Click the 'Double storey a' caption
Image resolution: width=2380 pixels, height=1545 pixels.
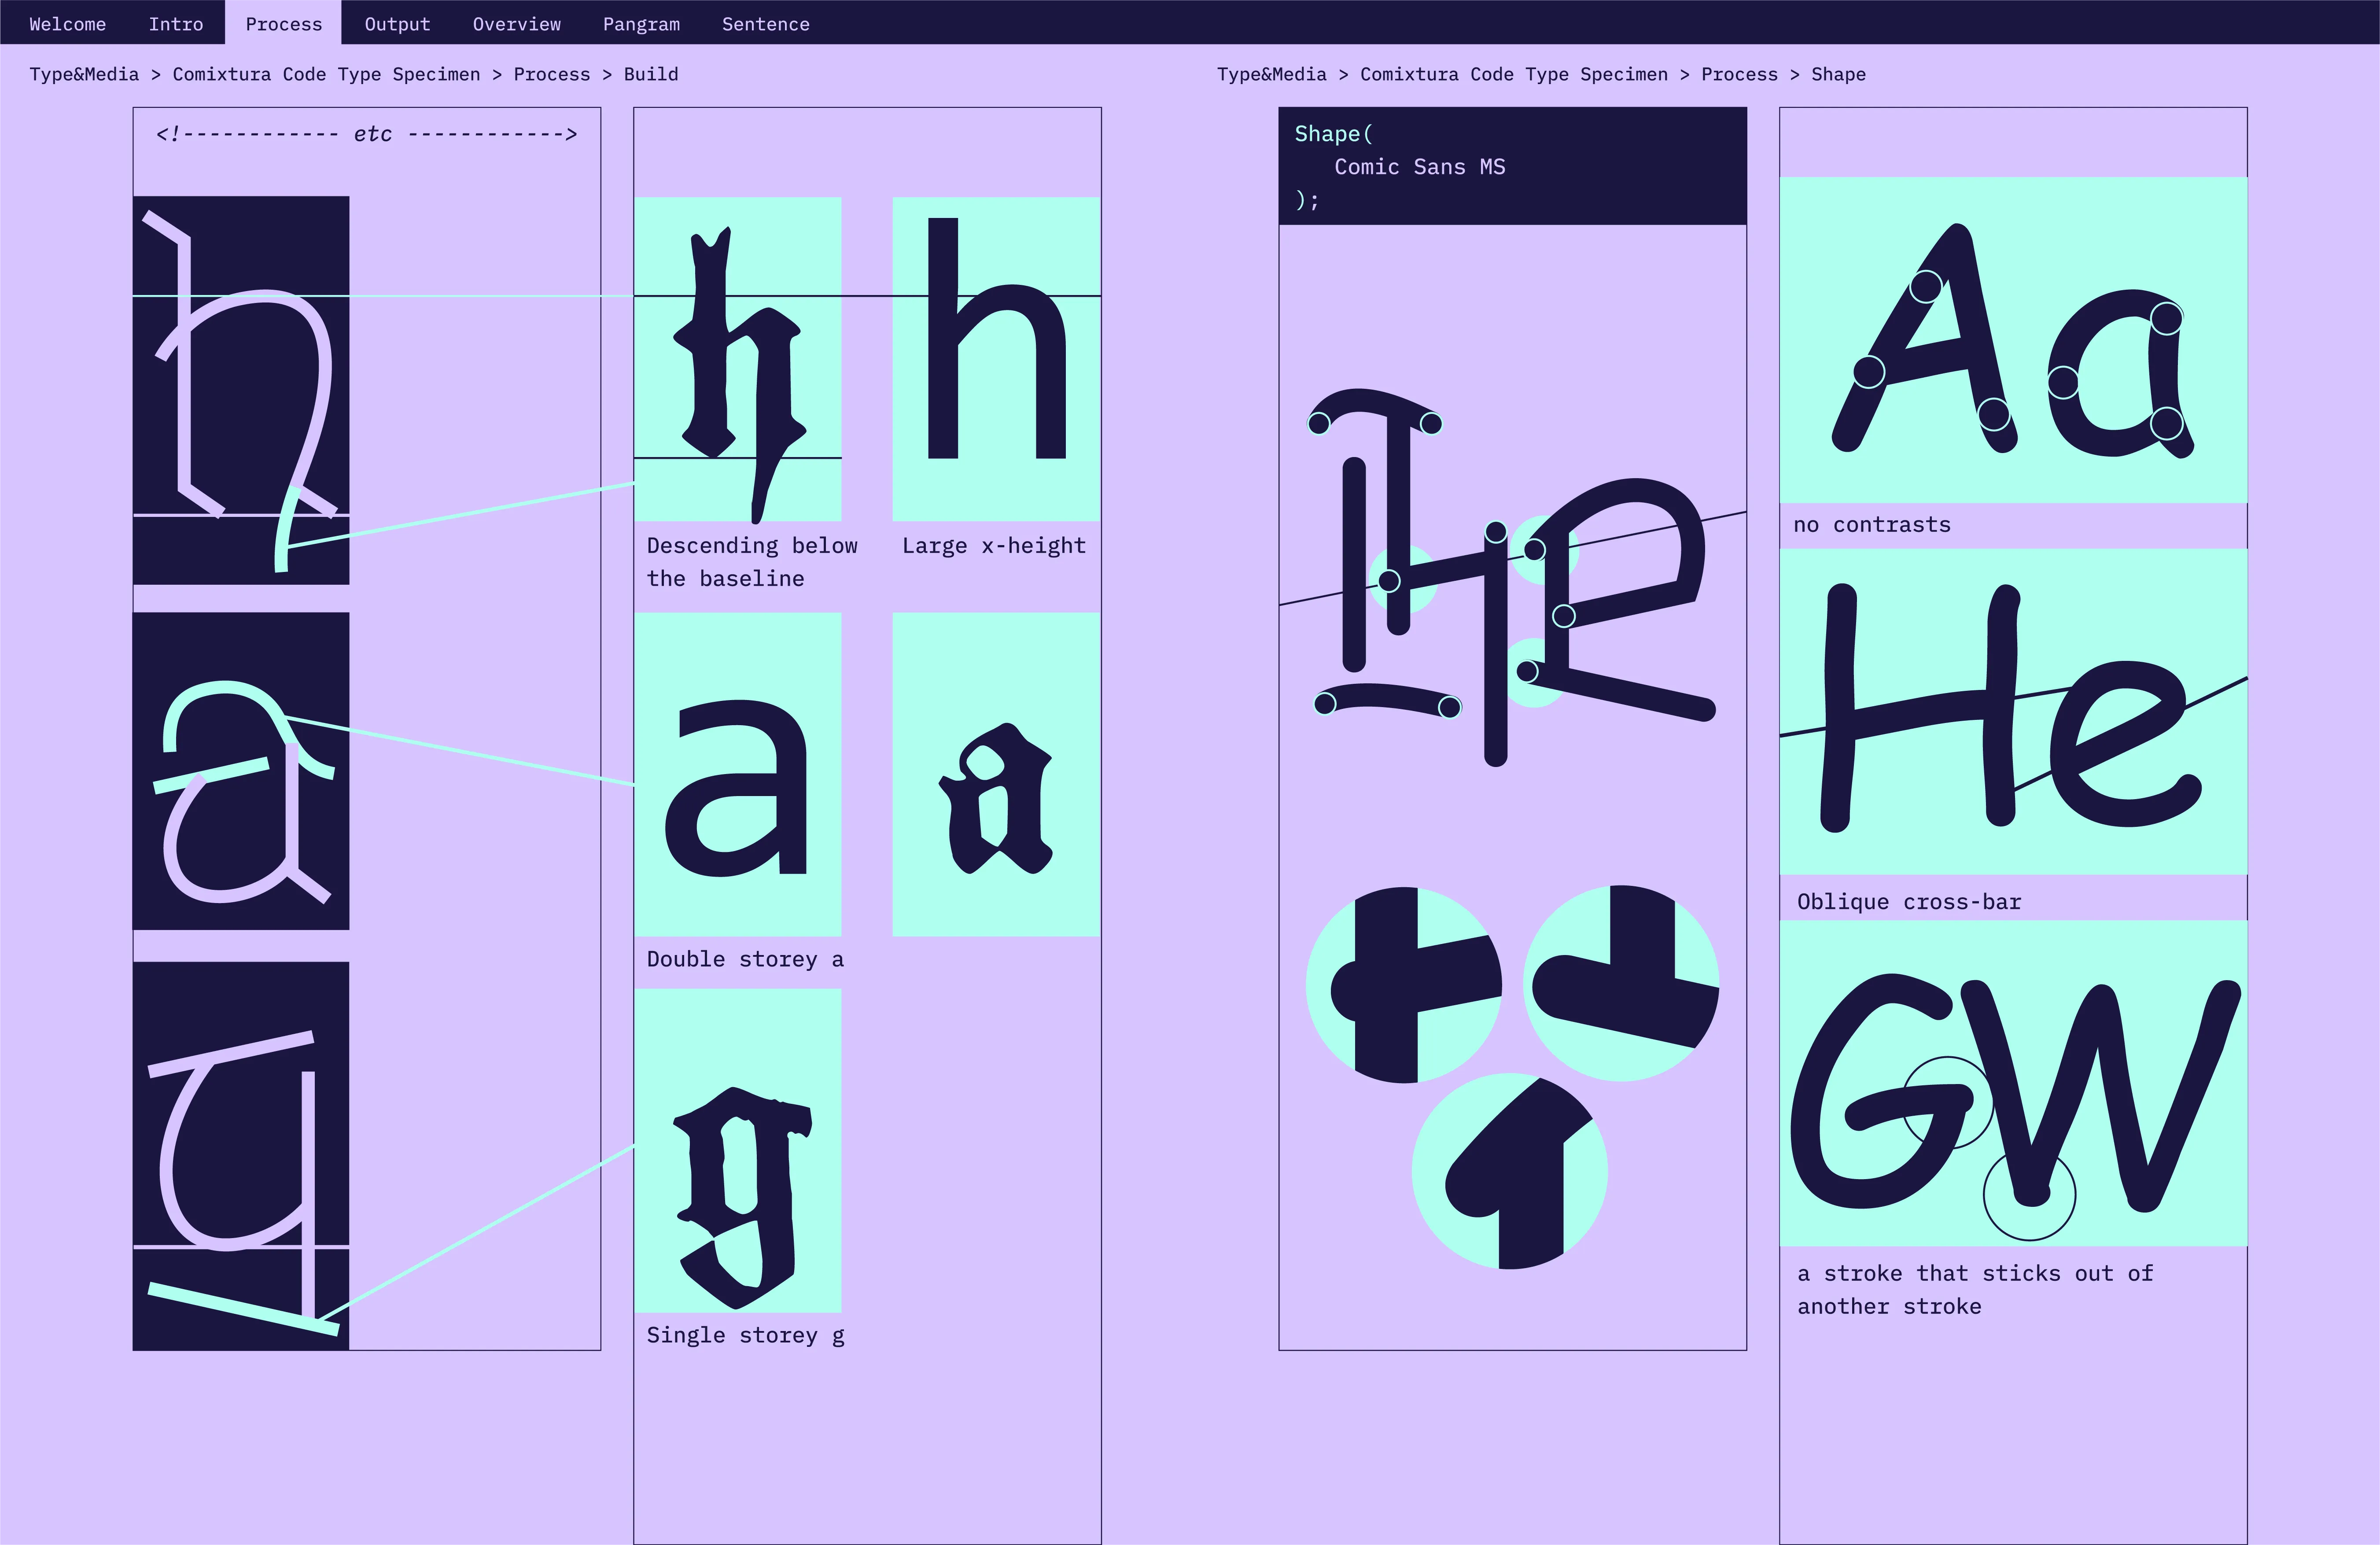tap(745, 959)
